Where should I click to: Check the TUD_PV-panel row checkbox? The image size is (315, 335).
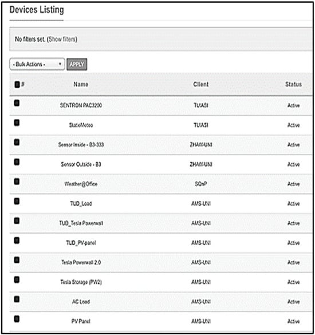(17, 241)
